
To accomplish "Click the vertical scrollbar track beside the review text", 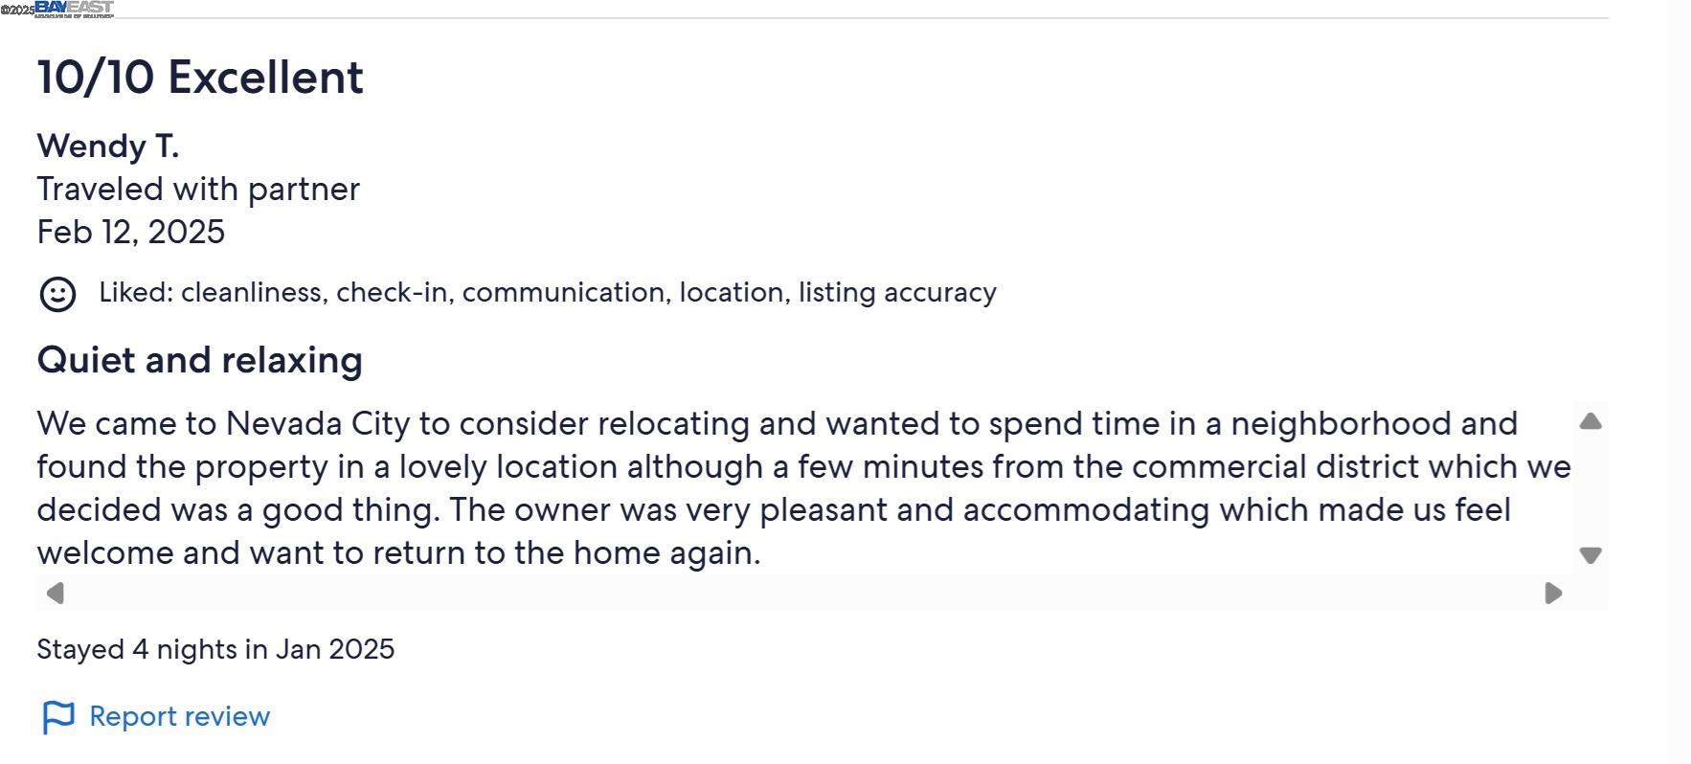I will [1590, 488].
